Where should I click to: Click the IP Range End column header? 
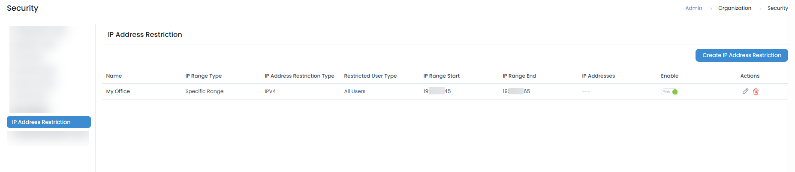coord(519,76)
